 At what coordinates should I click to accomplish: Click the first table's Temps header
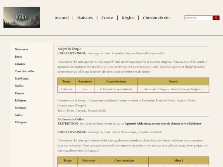click(x=66, y=82)
